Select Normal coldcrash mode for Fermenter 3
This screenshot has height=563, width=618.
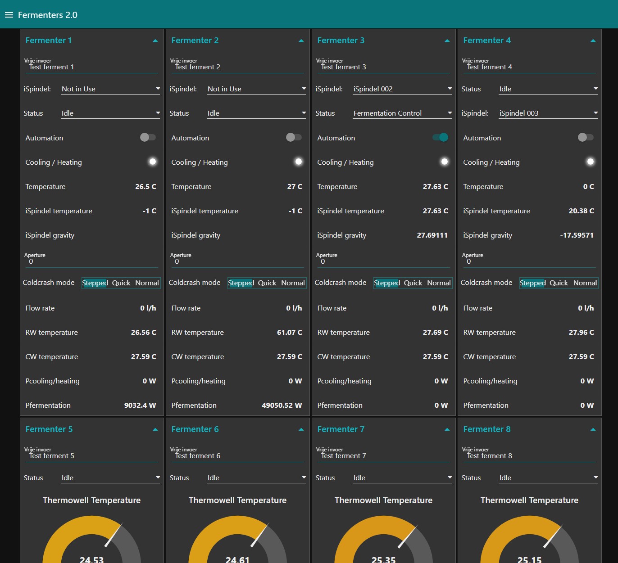[x=439, y=283]
